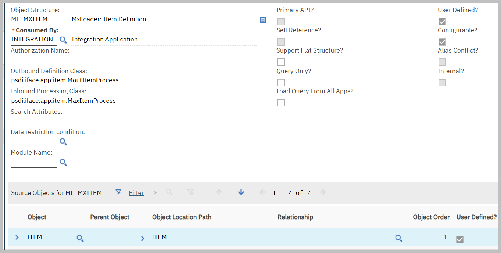Screen dimensions: 501x253
Task: Open the Module Name lookup magnifier
Action: pos(63,162)
